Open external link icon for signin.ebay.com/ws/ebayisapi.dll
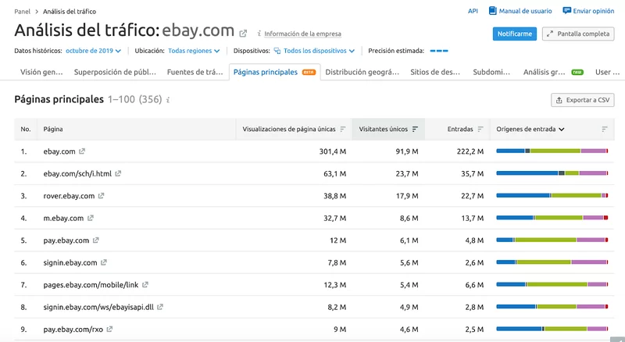 160,307
